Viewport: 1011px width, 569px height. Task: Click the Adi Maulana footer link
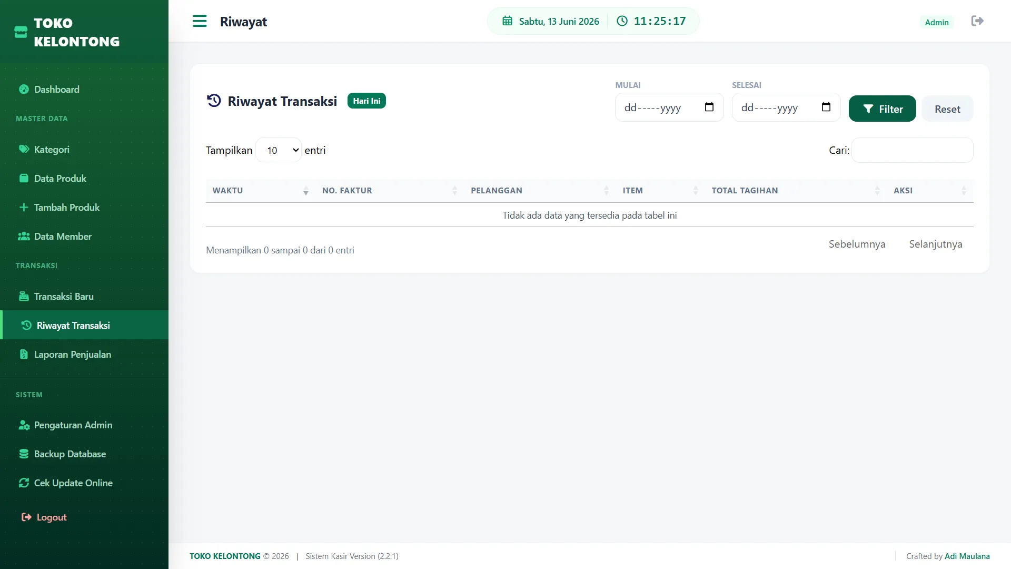coord(967,556)
